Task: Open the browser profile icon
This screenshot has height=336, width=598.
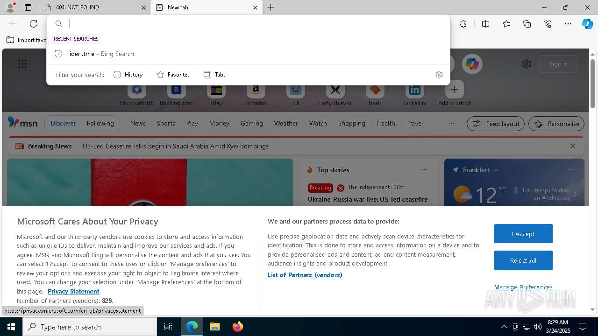Action: point(10,7)
